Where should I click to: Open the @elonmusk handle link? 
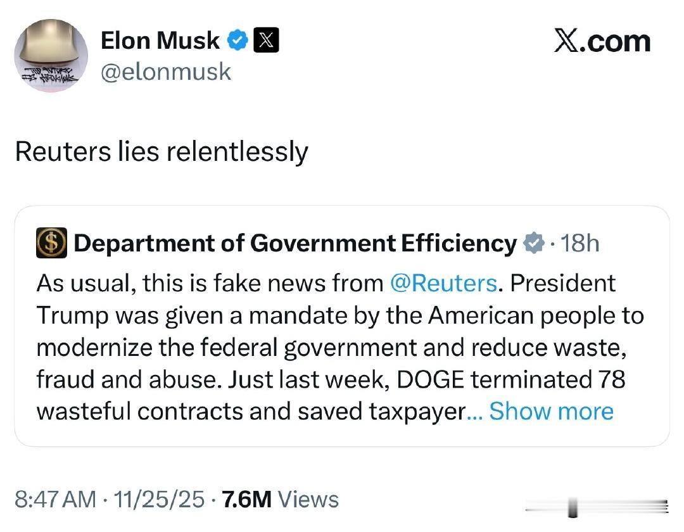click(x=166, y=72)
